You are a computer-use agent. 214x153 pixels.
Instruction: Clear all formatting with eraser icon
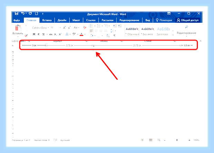click(x=85, y=28)
